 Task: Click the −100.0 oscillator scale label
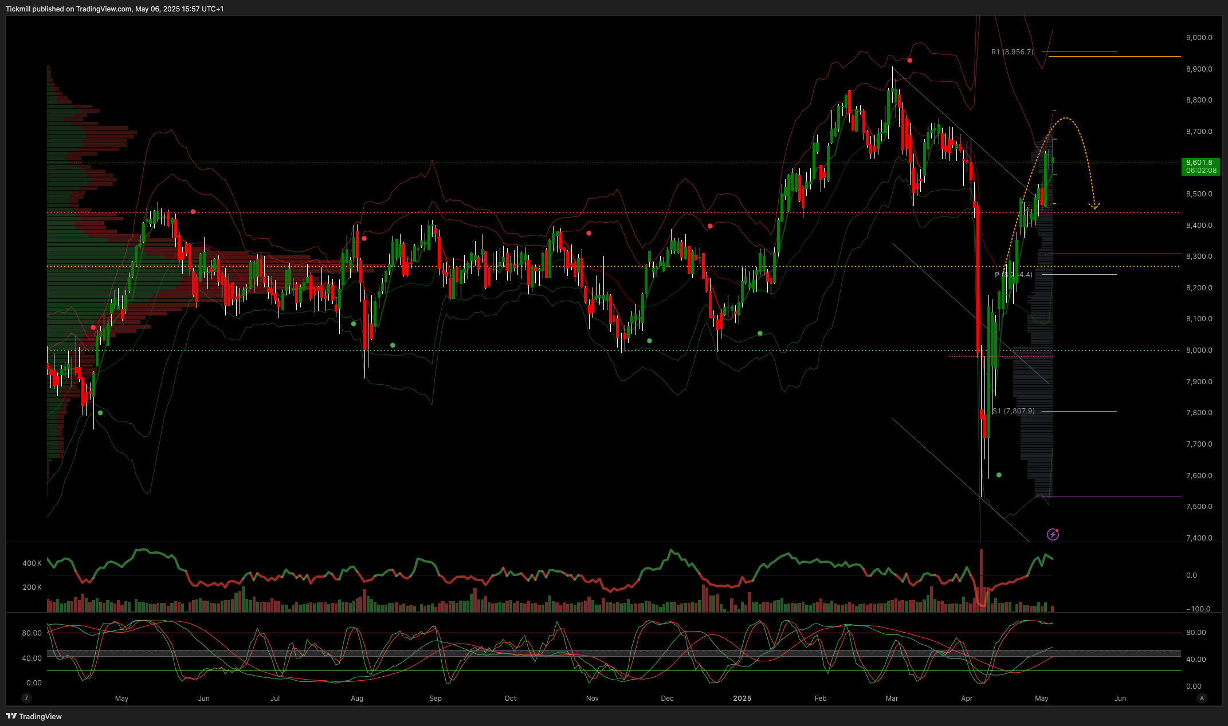pyautogui.click(x=1198, y=609)
